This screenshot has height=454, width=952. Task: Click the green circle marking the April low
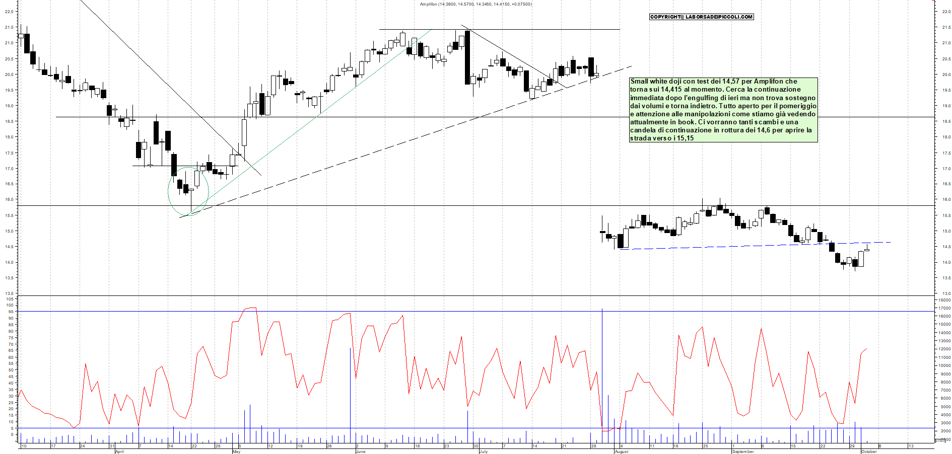(188, 192)
